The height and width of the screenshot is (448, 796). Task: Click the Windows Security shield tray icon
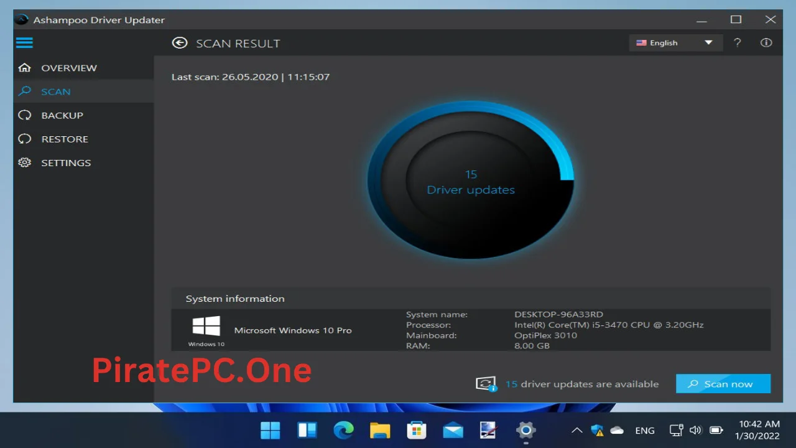click(597, 430)
